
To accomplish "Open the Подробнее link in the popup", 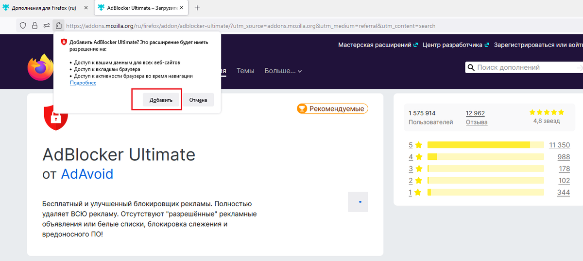I will (x=83, y=83).
